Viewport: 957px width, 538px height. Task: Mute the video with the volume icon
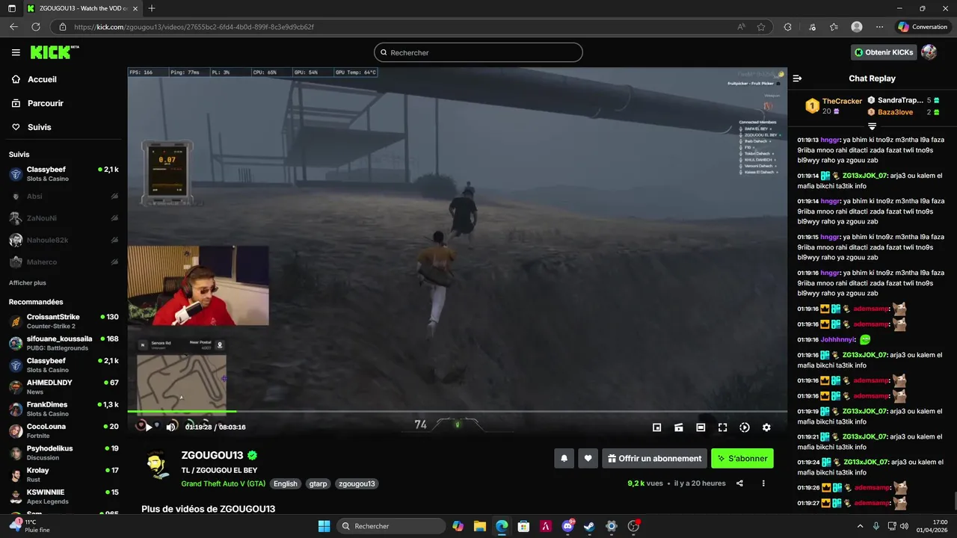(171, 427)
